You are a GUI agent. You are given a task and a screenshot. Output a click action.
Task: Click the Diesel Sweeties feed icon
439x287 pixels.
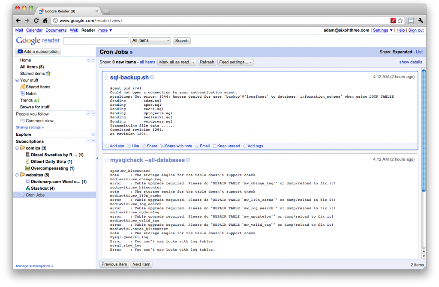pyautogui.click(x=28, y=154)
